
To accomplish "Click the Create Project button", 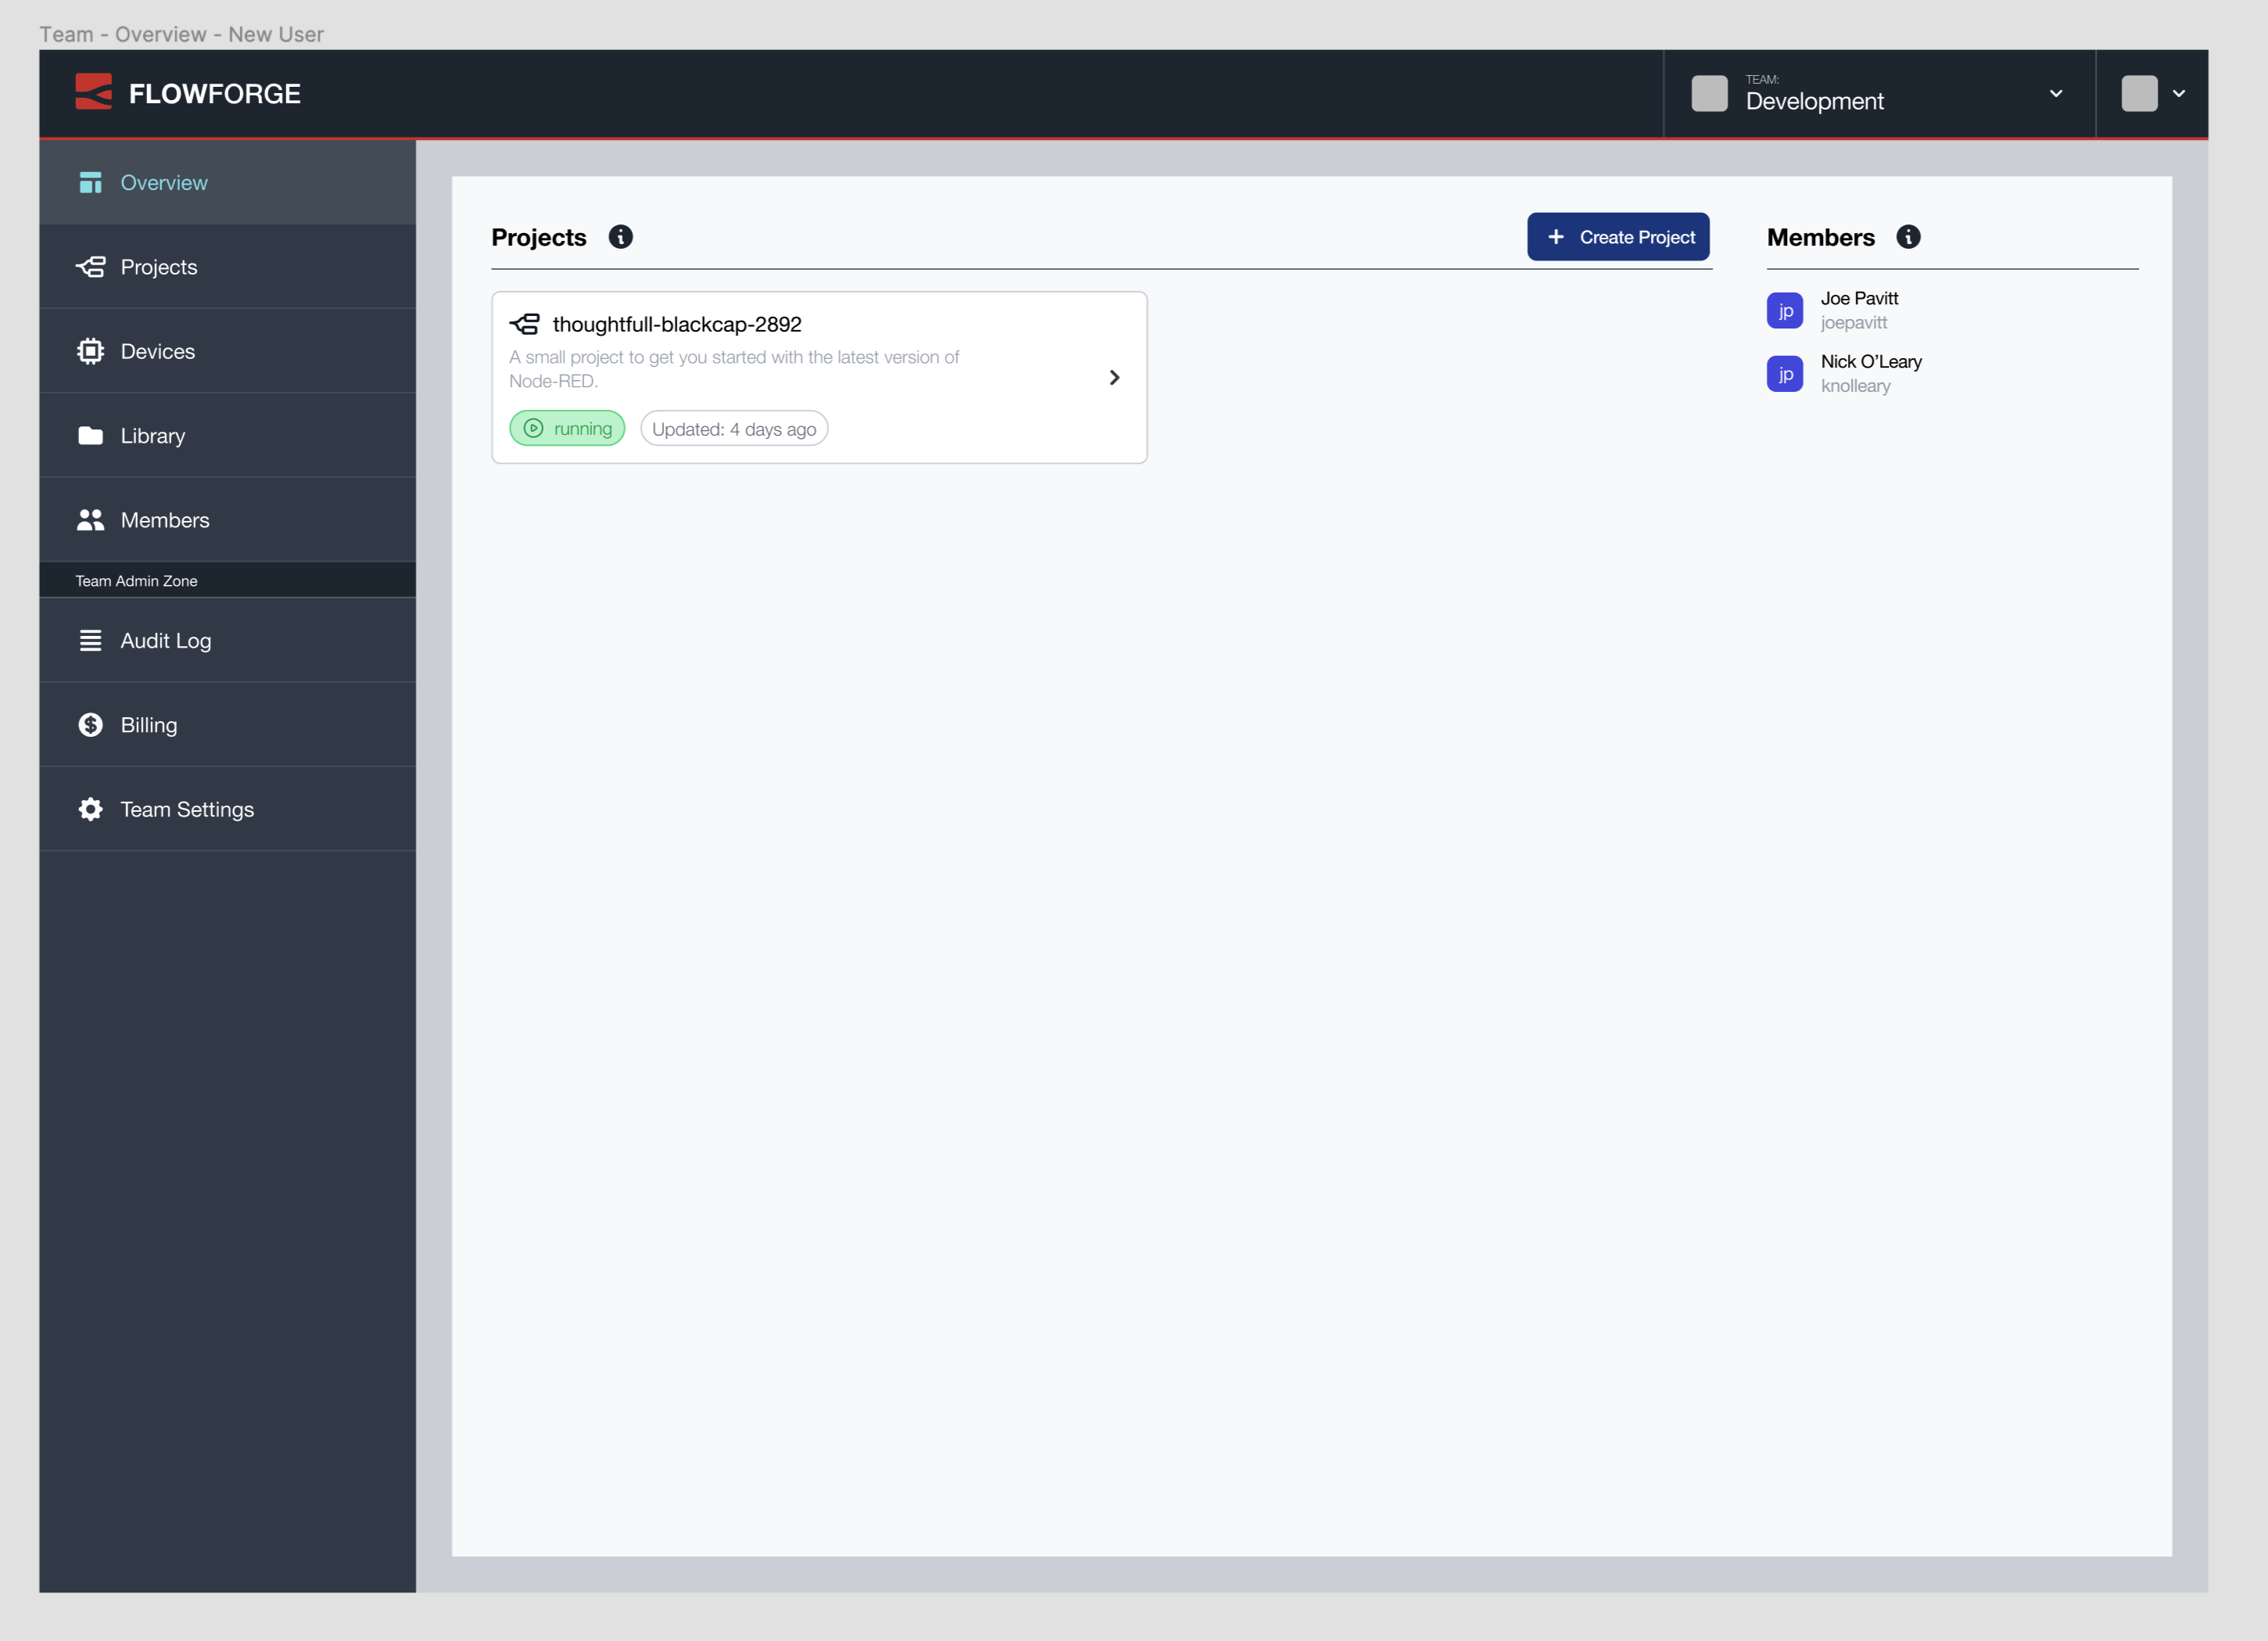I will [1618, 237].
